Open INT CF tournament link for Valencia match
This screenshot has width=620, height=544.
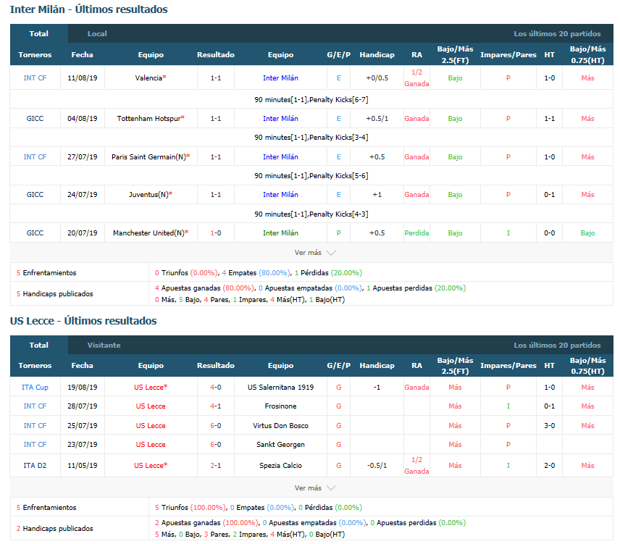pyautogui.click(x=35, y=78)
